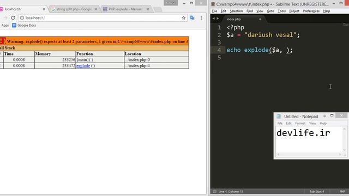
Task: Open Sublime Text's Help menu
Action: 327,11
